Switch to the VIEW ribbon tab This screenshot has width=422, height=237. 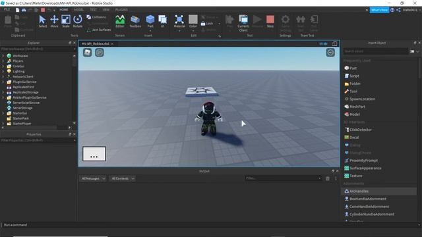[106, 10]
